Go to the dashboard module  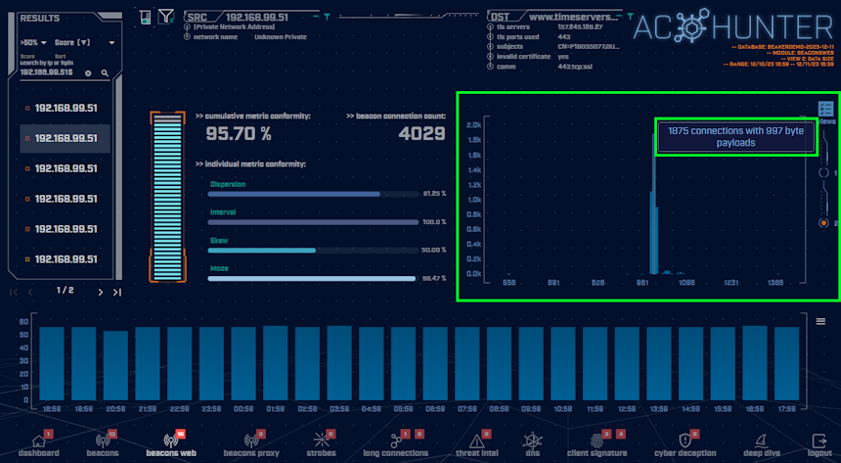click(x=38, y=445)
